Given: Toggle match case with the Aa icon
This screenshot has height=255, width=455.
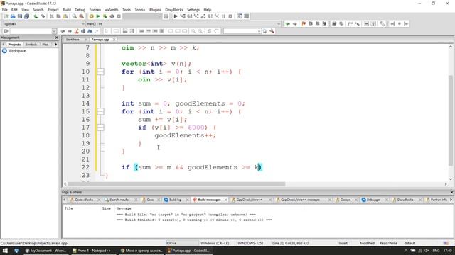Looking at the screenshot, I should tap(90, 31).
